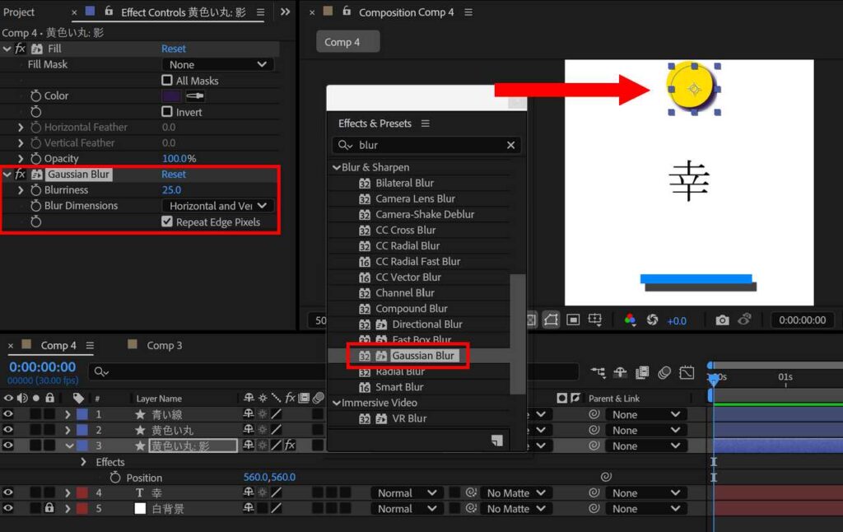This screenshot has width=843, height=532.
Task: Open grid and guide options
Action: point(595,320)
